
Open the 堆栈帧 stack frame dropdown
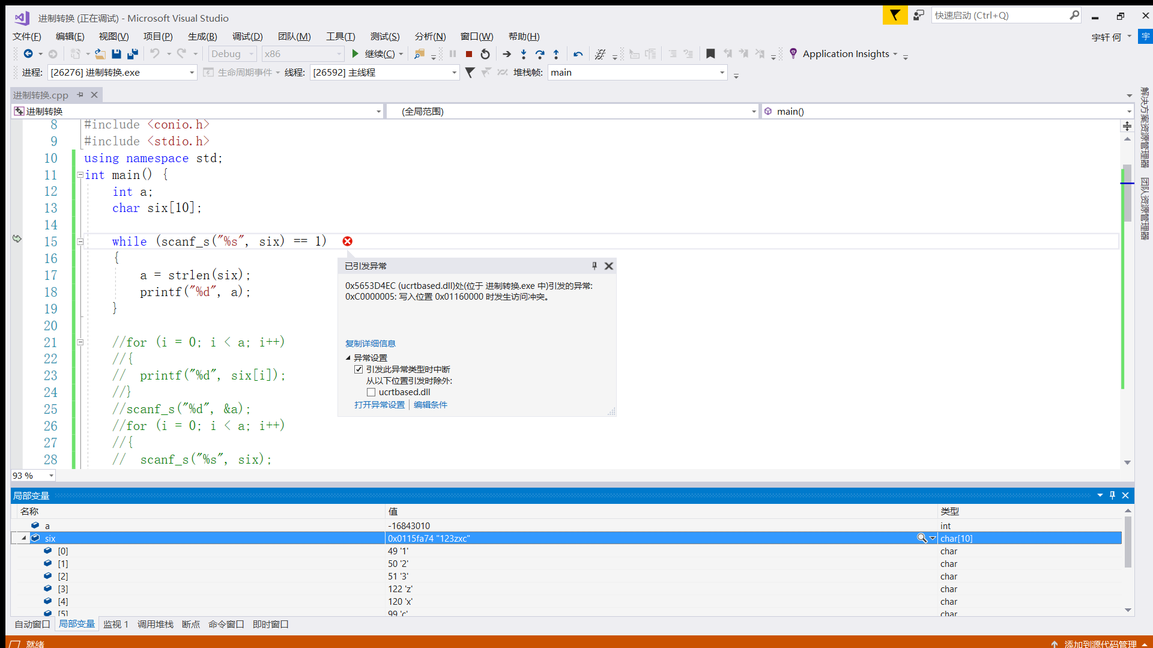(x=722, y=73)
